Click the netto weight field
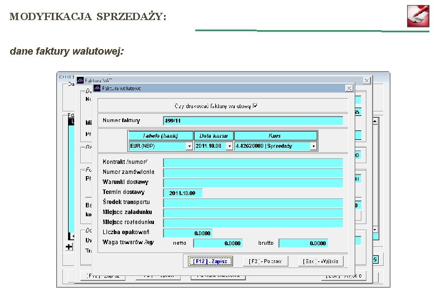Screen dimensions: 435x301 pyautogui.click(x=218, y=243)
